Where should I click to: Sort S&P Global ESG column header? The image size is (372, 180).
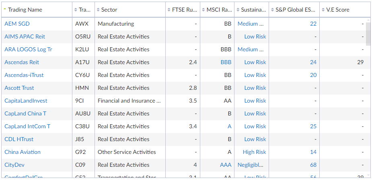[x=294, y=10]
